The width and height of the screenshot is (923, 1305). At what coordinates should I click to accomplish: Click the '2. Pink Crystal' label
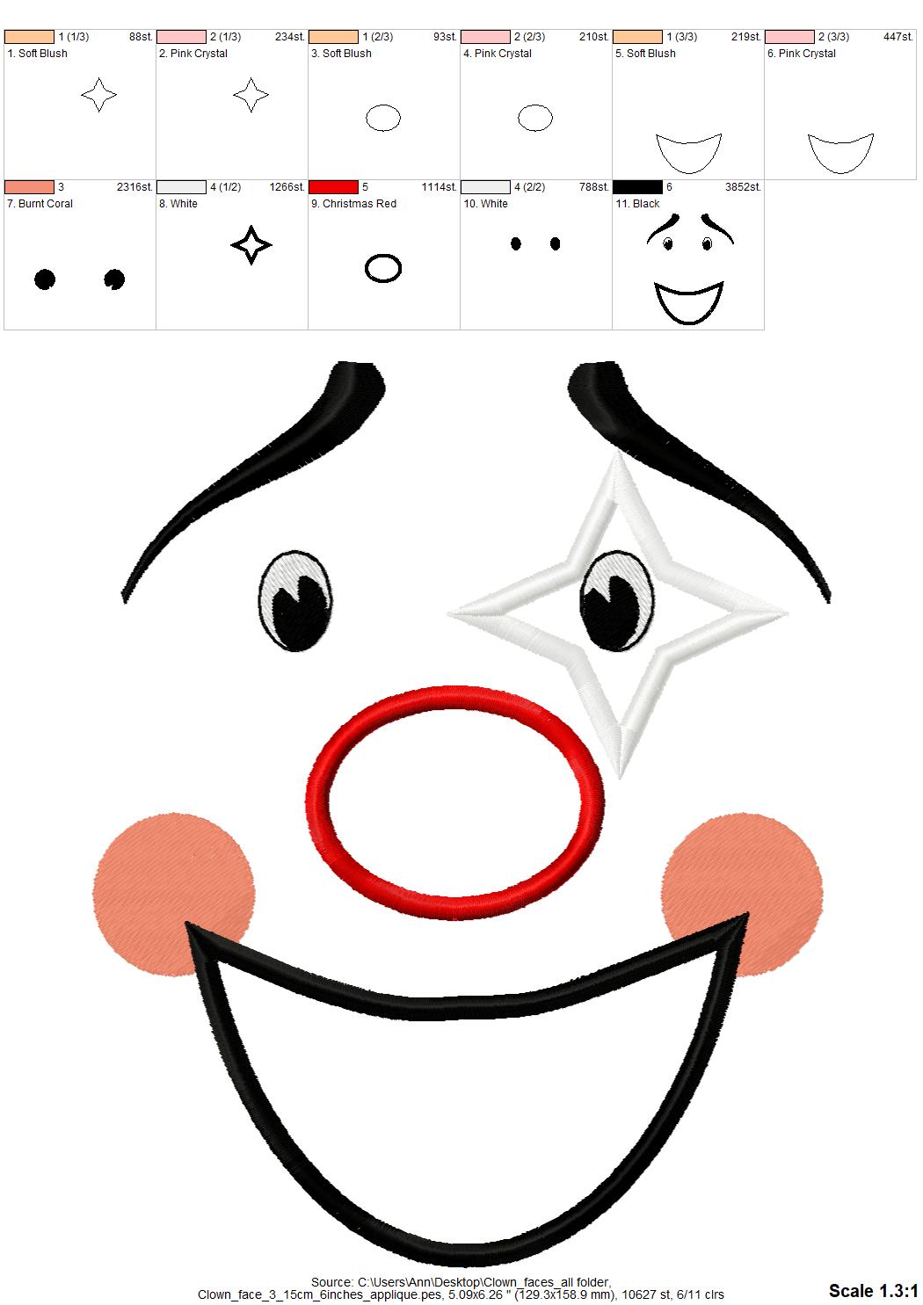193,54
